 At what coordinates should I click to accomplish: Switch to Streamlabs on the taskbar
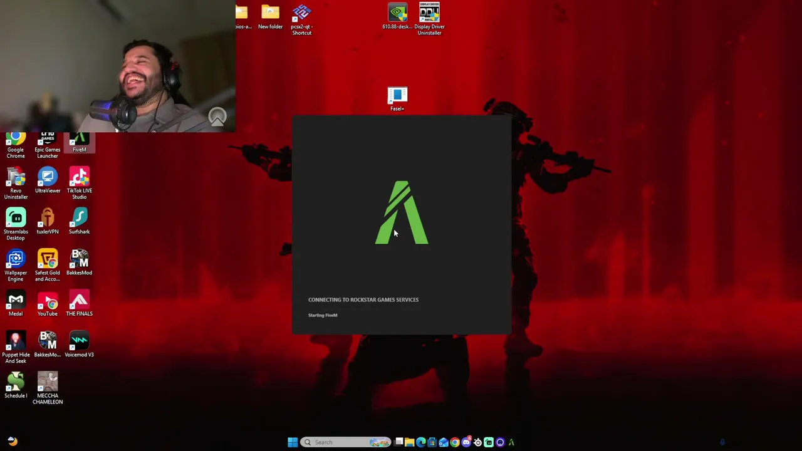point(489,442)
